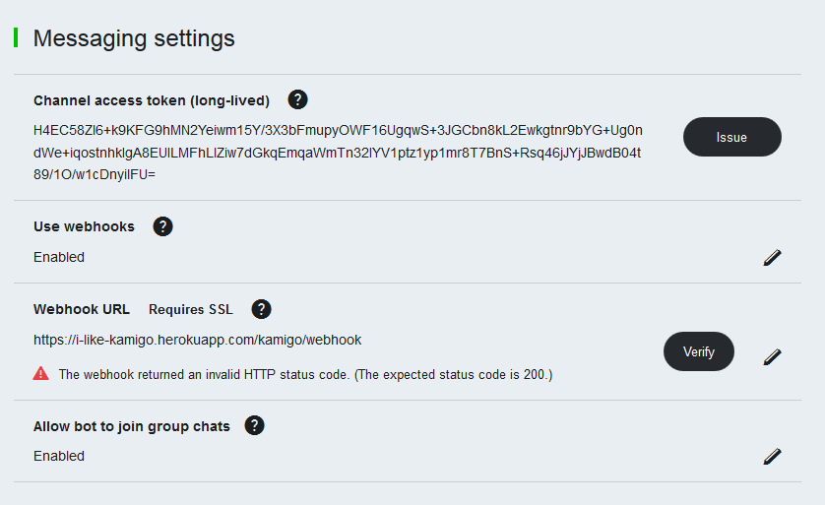
Task: Click the Use webhooks label
Action: coord(84,226)
